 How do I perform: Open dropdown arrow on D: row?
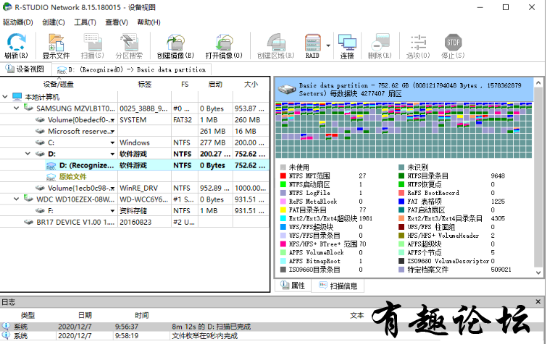(x=112, y=154)
